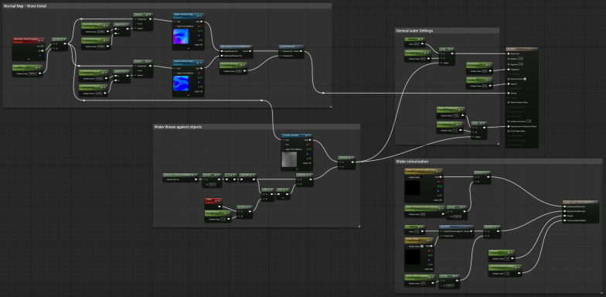Viewport: 606px width, 297px height.
Task: Click red R pin of top Water Normal Map
Action: pyautogui.click(x=201, y=26)
